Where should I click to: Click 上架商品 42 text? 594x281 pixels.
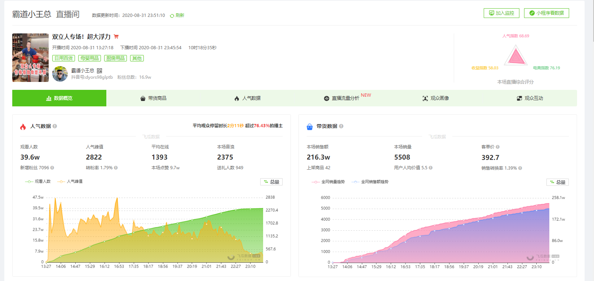pyautogui.click(x=319, y=168)
